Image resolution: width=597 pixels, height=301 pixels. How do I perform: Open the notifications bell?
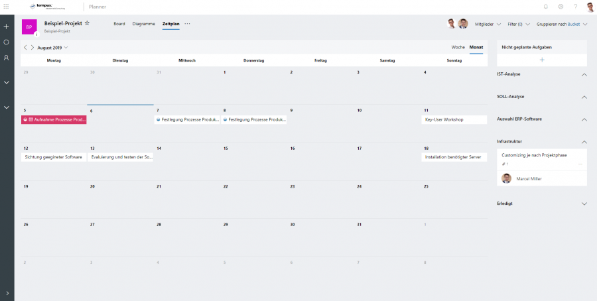click(x=546, y=7)
